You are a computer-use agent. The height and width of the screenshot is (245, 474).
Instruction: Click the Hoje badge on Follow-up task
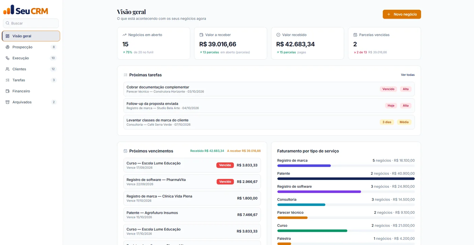point(391,106)
